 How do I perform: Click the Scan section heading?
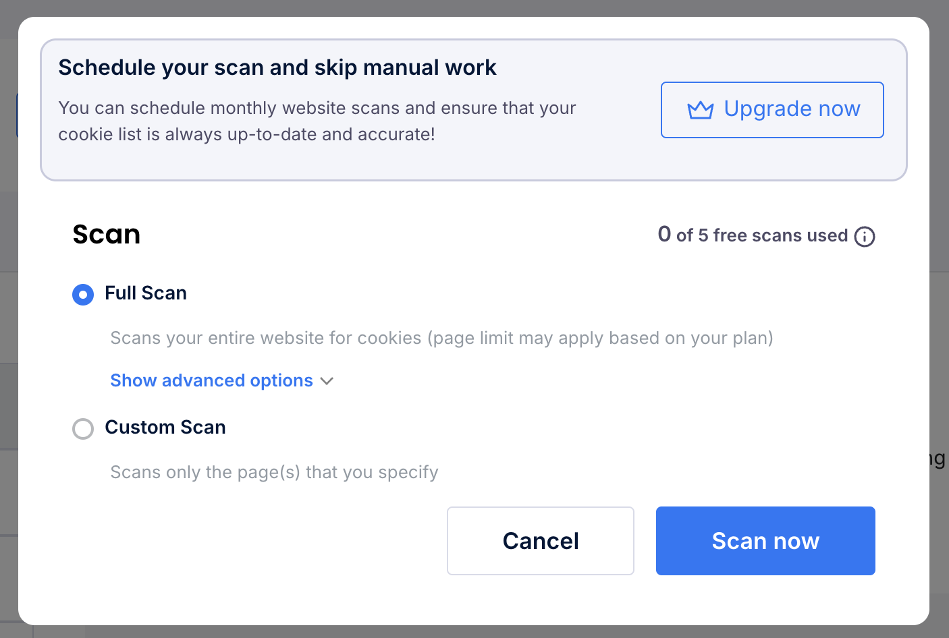click(107, 234)
